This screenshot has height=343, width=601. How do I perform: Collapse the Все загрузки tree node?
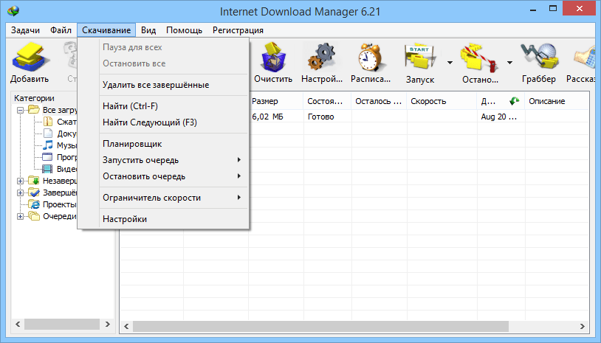(19, 110)
